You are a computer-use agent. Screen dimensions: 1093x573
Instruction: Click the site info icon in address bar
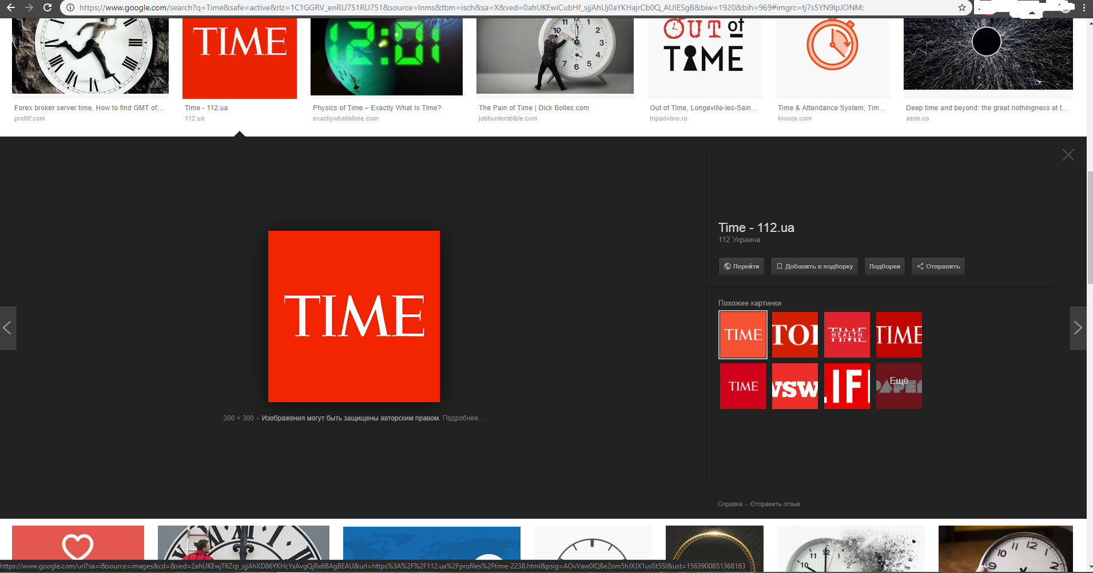click(70, 7)
